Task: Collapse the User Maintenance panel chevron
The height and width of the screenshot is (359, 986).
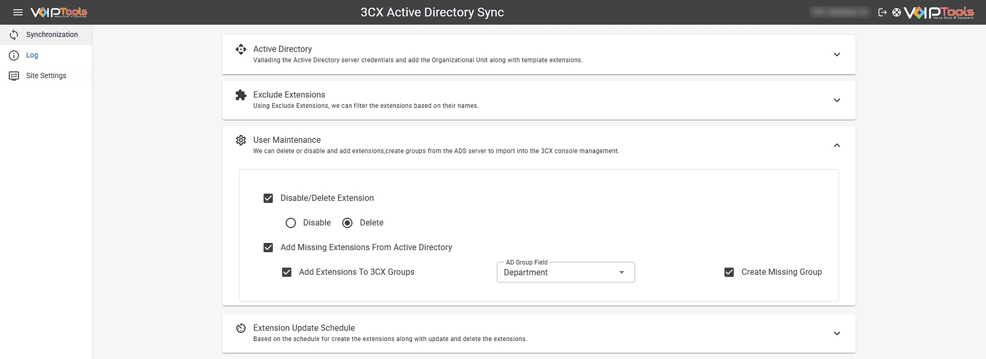Action: tap(837, 146)
